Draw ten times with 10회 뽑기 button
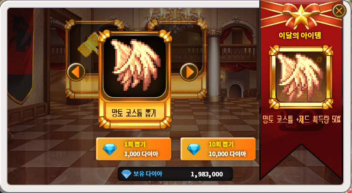The width and height of the screenshot is (352, 193). (218, 149)
